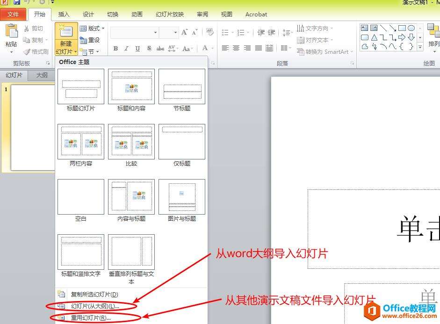This screenshot has height=324, width=440.
Task: Select the Down Arrow shape
Action: 411,37
